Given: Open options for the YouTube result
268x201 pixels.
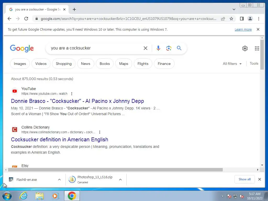Looking at the screenshot, I should [72, 94].
